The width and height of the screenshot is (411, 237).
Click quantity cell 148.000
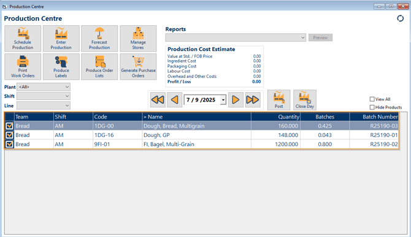click(x=276, y=135)
